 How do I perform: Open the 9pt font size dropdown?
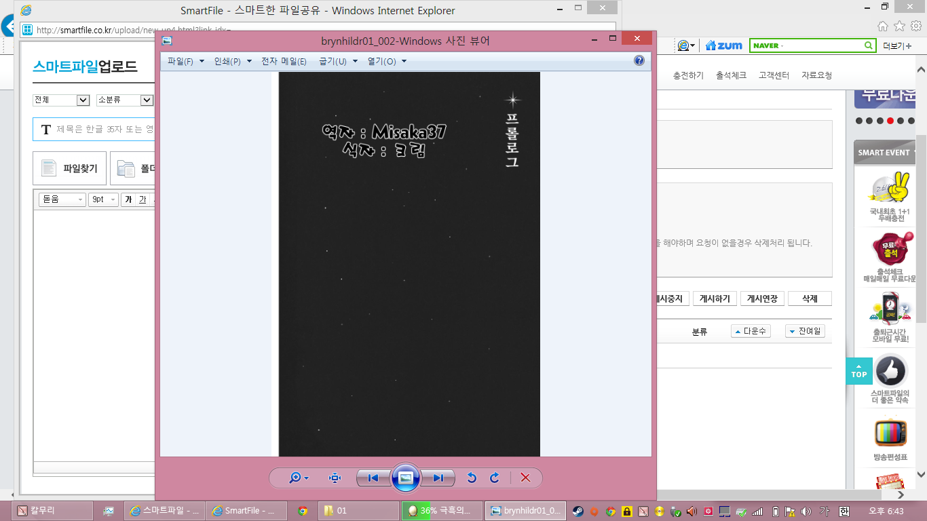click(x=103, y=199)
